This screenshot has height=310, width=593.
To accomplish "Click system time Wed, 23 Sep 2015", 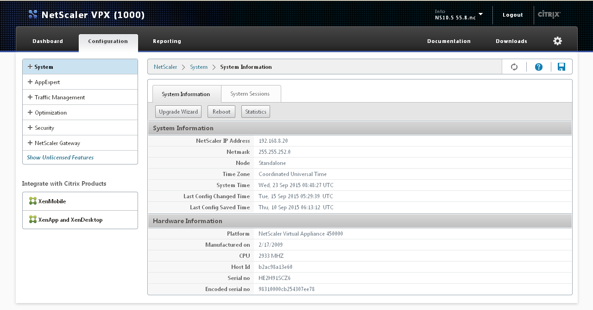I will click(296, 185).
